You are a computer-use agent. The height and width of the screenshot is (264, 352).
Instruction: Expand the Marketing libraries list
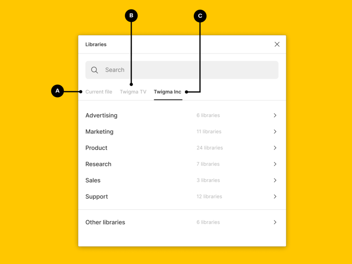pos(275,131)
